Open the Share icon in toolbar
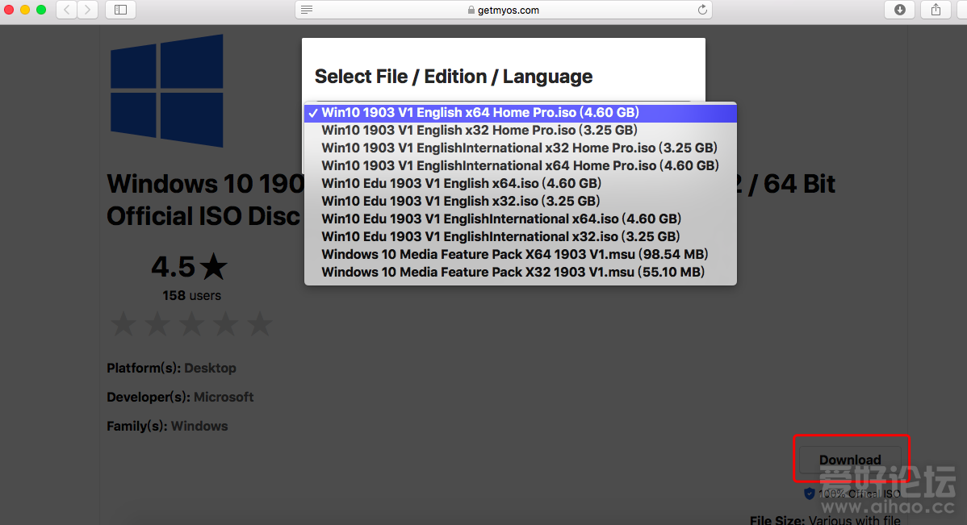Viewport: 967px width, 525px height. pyautogui.click(x=936, y=10)
